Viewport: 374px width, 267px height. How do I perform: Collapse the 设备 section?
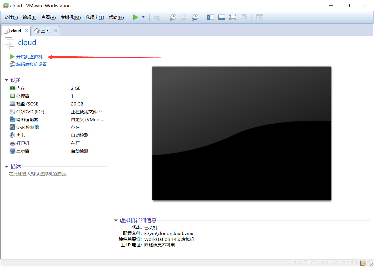click(x=6, y=80)
